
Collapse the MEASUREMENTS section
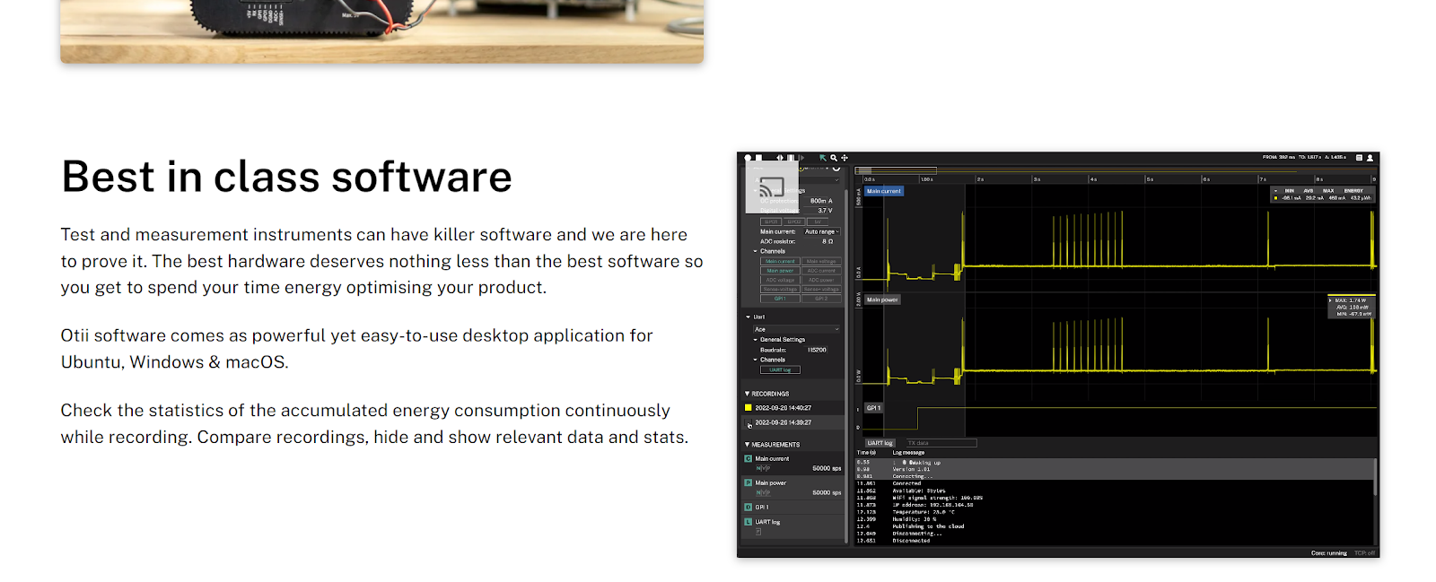(747, 445)
